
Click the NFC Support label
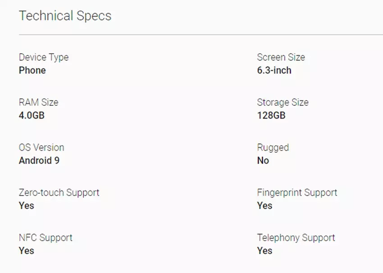tap(46, 237)
